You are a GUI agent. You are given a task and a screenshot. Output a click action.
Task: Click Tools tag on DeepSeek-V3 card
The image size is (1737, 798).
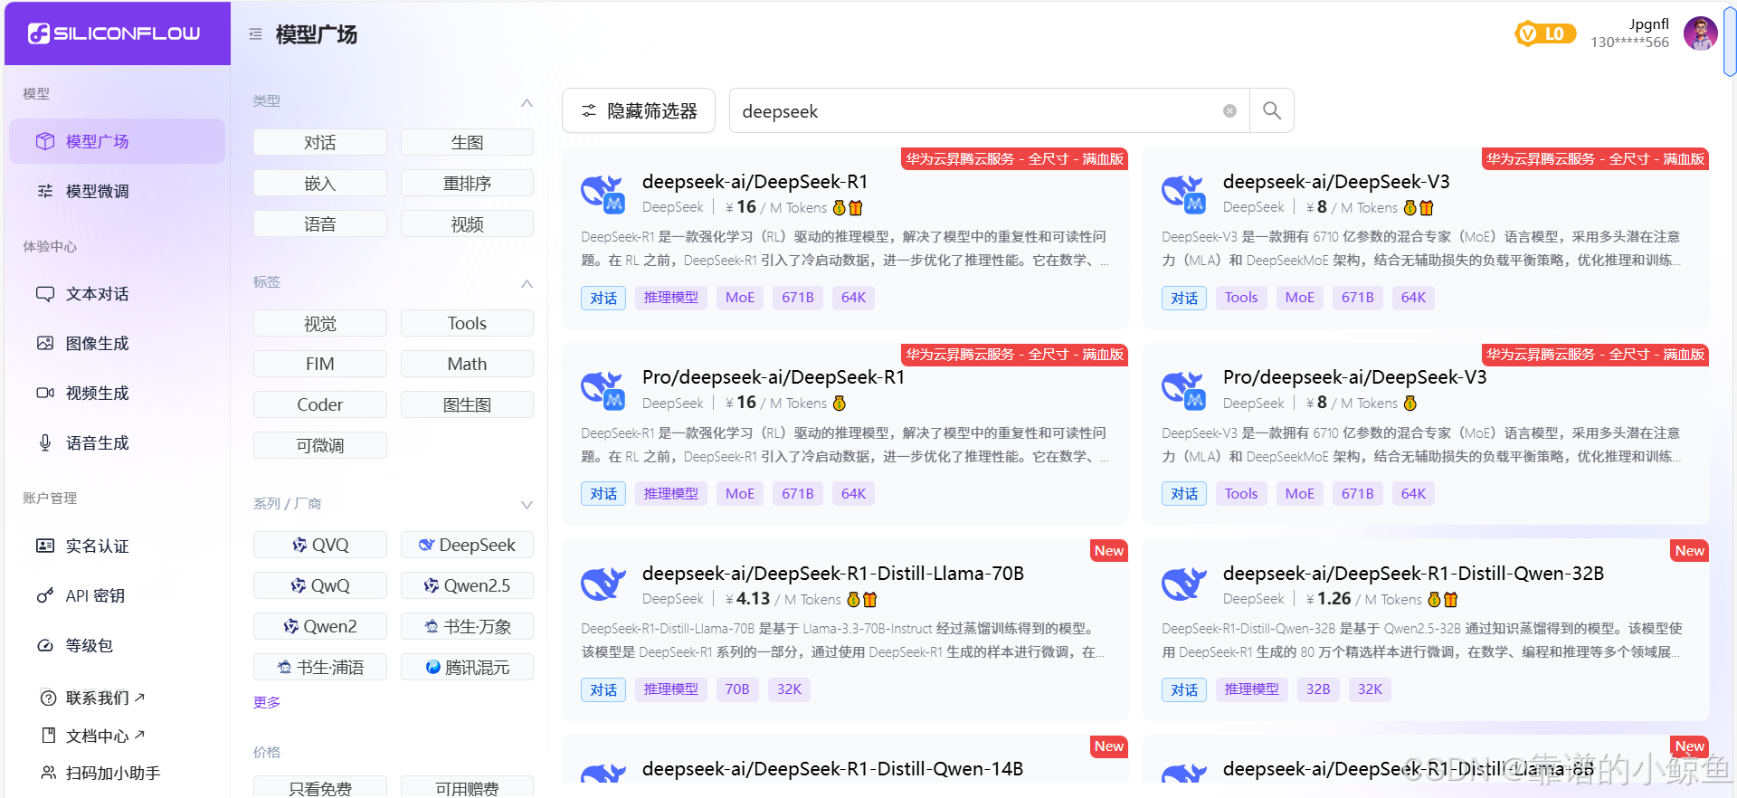1241,298
